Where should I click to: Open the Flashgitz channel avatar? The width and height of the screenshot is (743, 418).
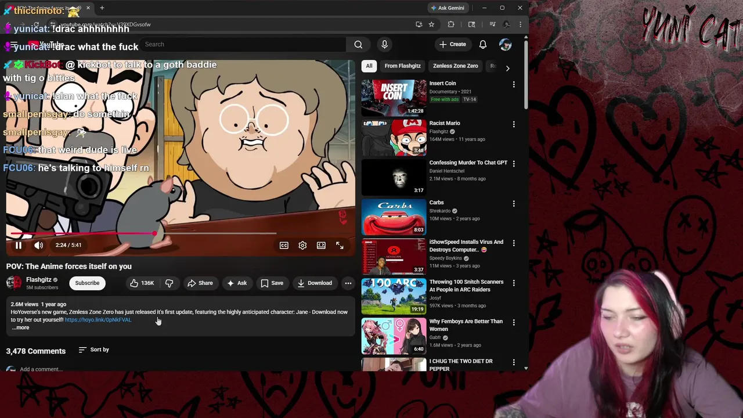pos(14,283)
